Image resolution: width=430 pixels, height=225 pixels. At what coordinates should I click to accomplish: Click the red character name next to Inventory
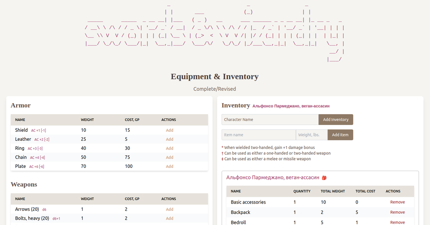[291, 106]
